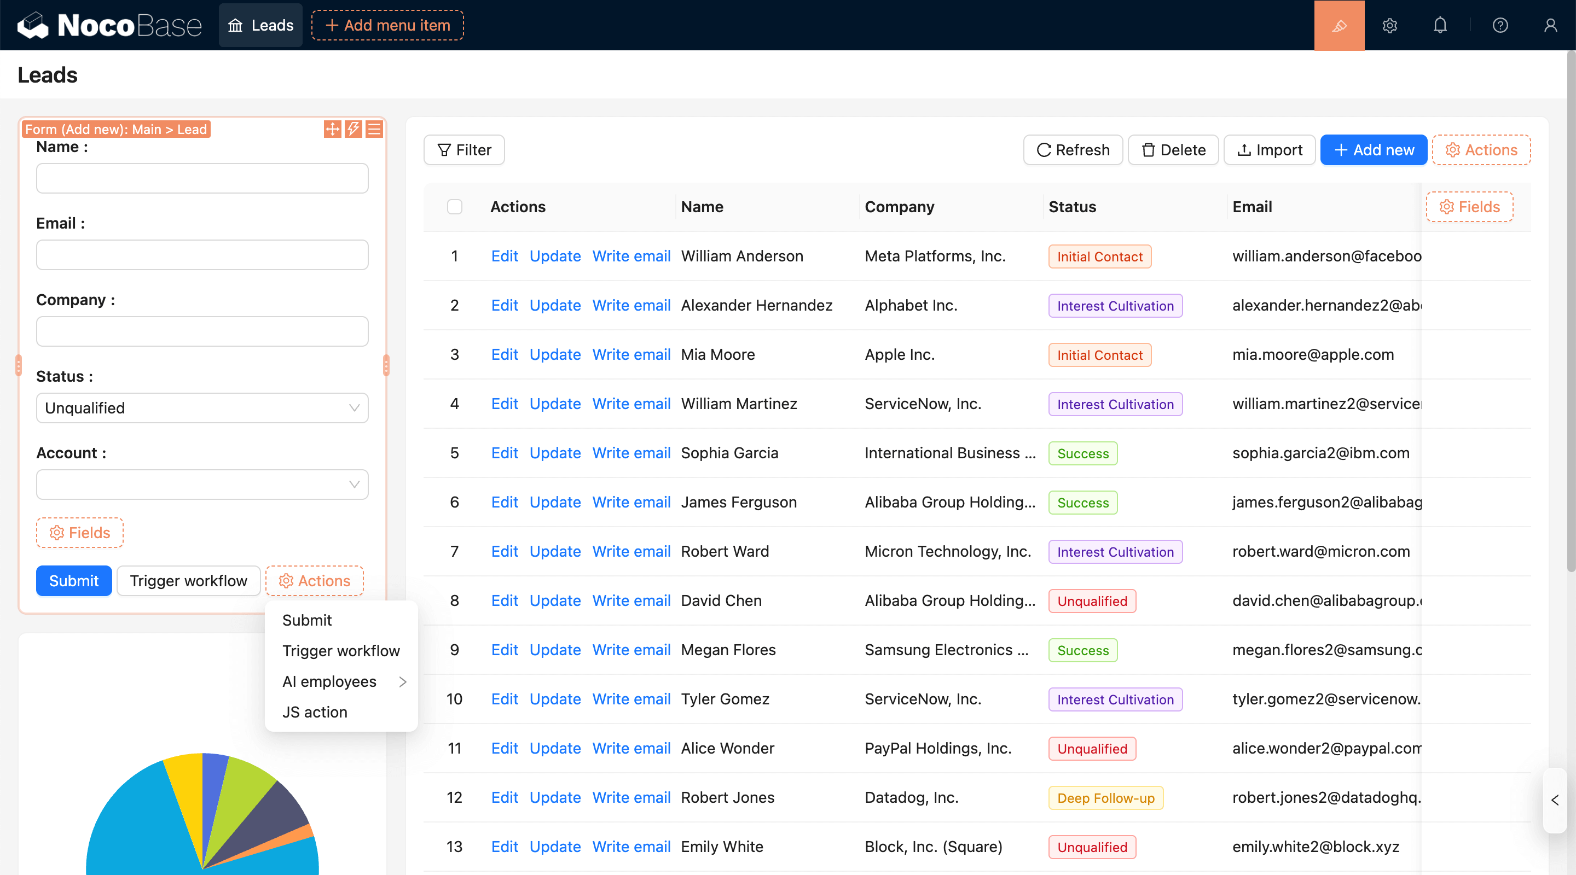Open the notifications bell
This screenshot has height=875, width=1576.
(1440, 25)
